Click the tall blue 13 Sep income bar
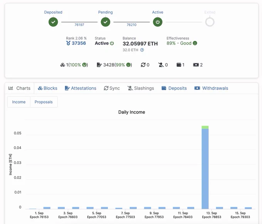This screenshot has width=262, height=224. click(x=205, y=169)
